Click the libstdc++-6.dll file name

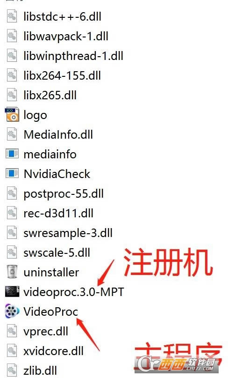[x=62, y=17]
